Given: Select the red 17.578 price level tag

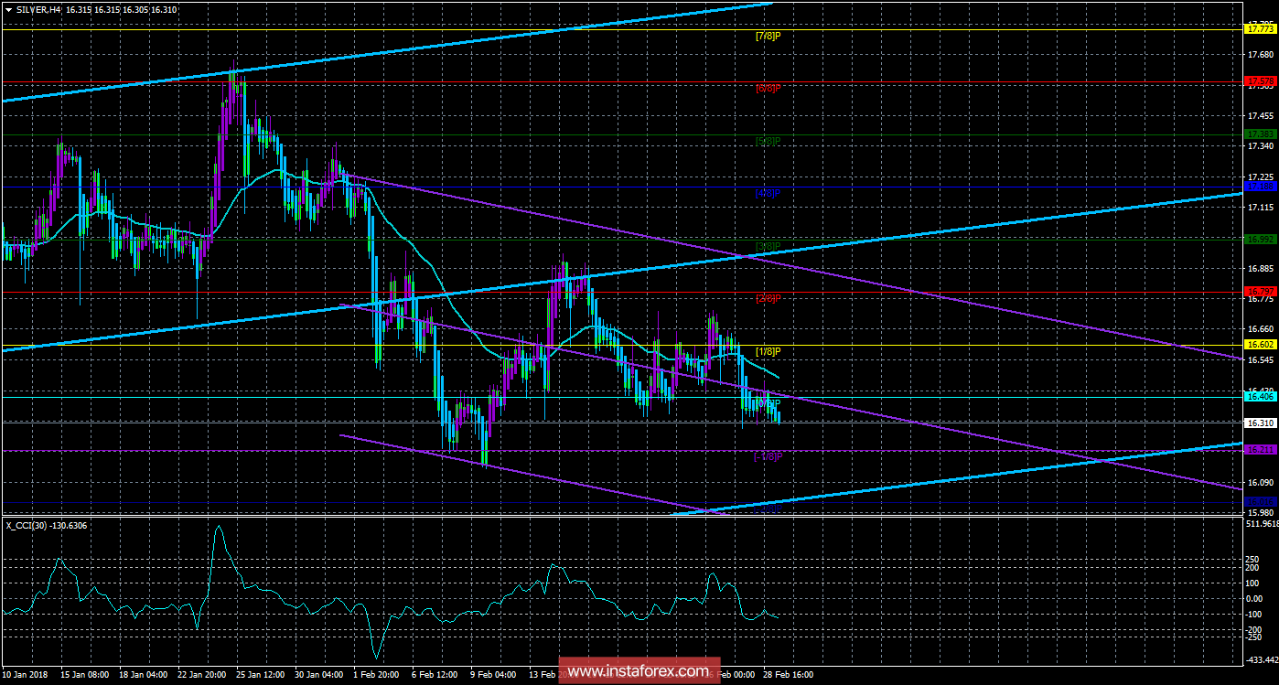Looking at the screenshot, I should [x=1259, y=81].
